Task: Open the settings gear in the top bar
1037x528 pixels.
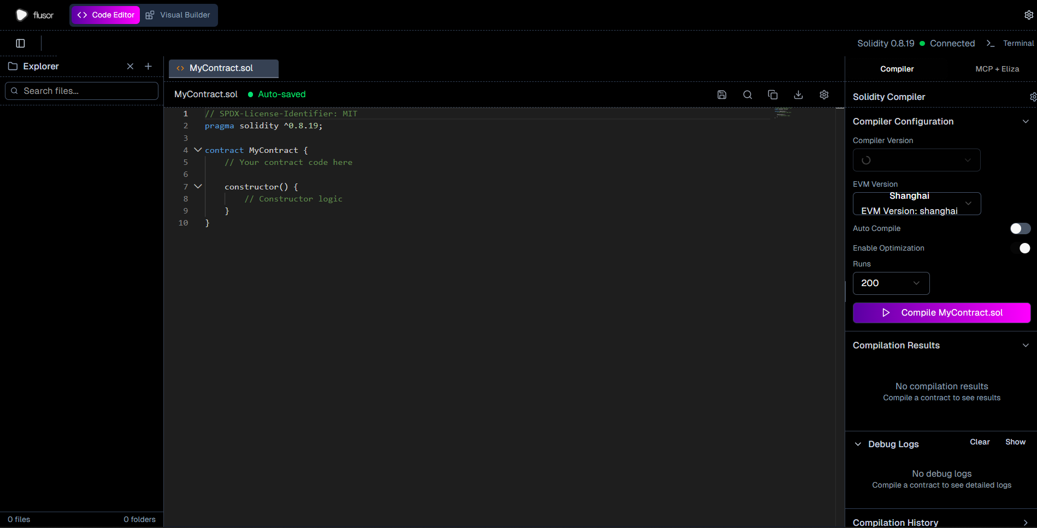Action: tap(1029, 15)
